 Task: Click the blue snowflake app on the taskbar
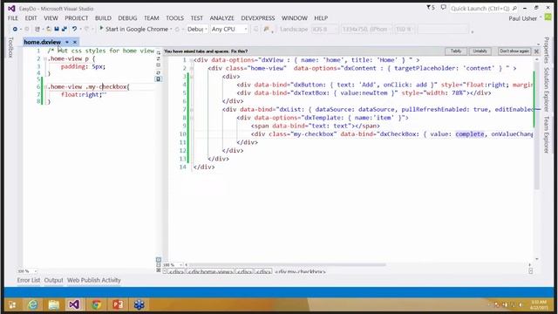(139, 304)
